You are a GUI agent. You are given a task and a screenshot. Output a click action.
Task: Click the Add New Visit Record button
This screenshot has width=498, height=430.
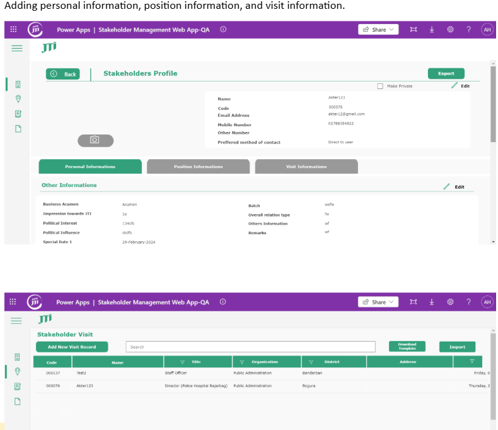(72, 347)
